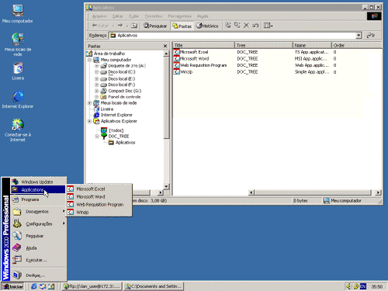Open the Ajuda menu
Viewport: 388px width, 291px height.
point(203,16)
